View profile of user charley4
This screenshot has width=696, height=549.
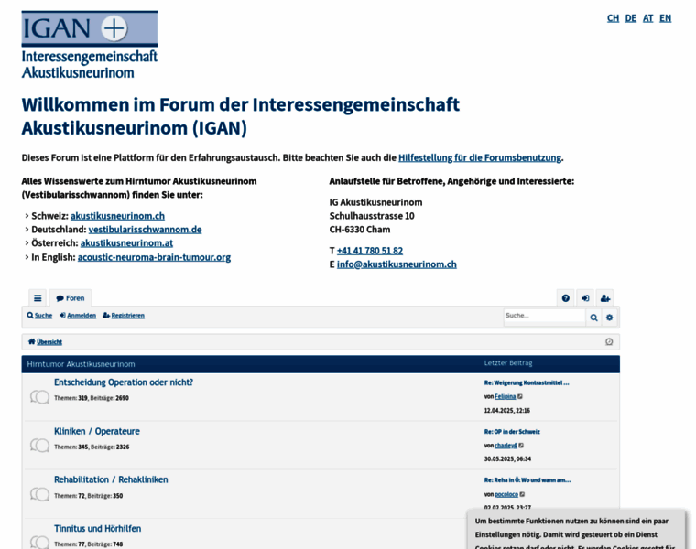[x=506, y=446]
